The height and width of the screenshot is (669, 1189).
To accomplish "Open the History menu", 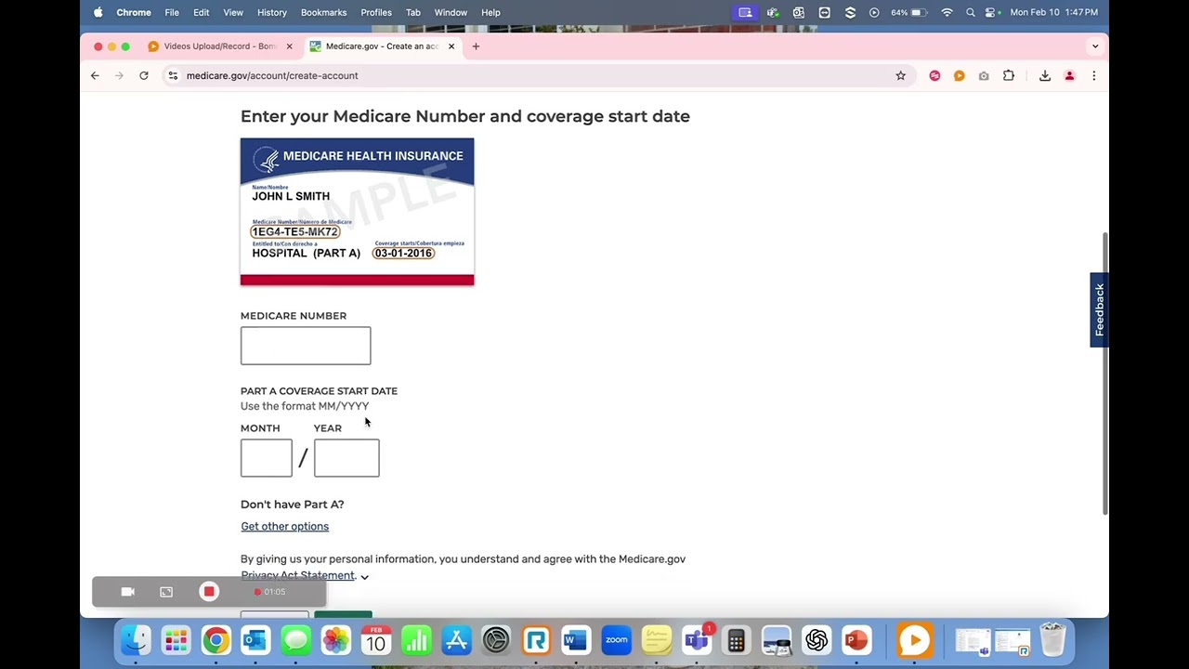I will pos(272,12).
